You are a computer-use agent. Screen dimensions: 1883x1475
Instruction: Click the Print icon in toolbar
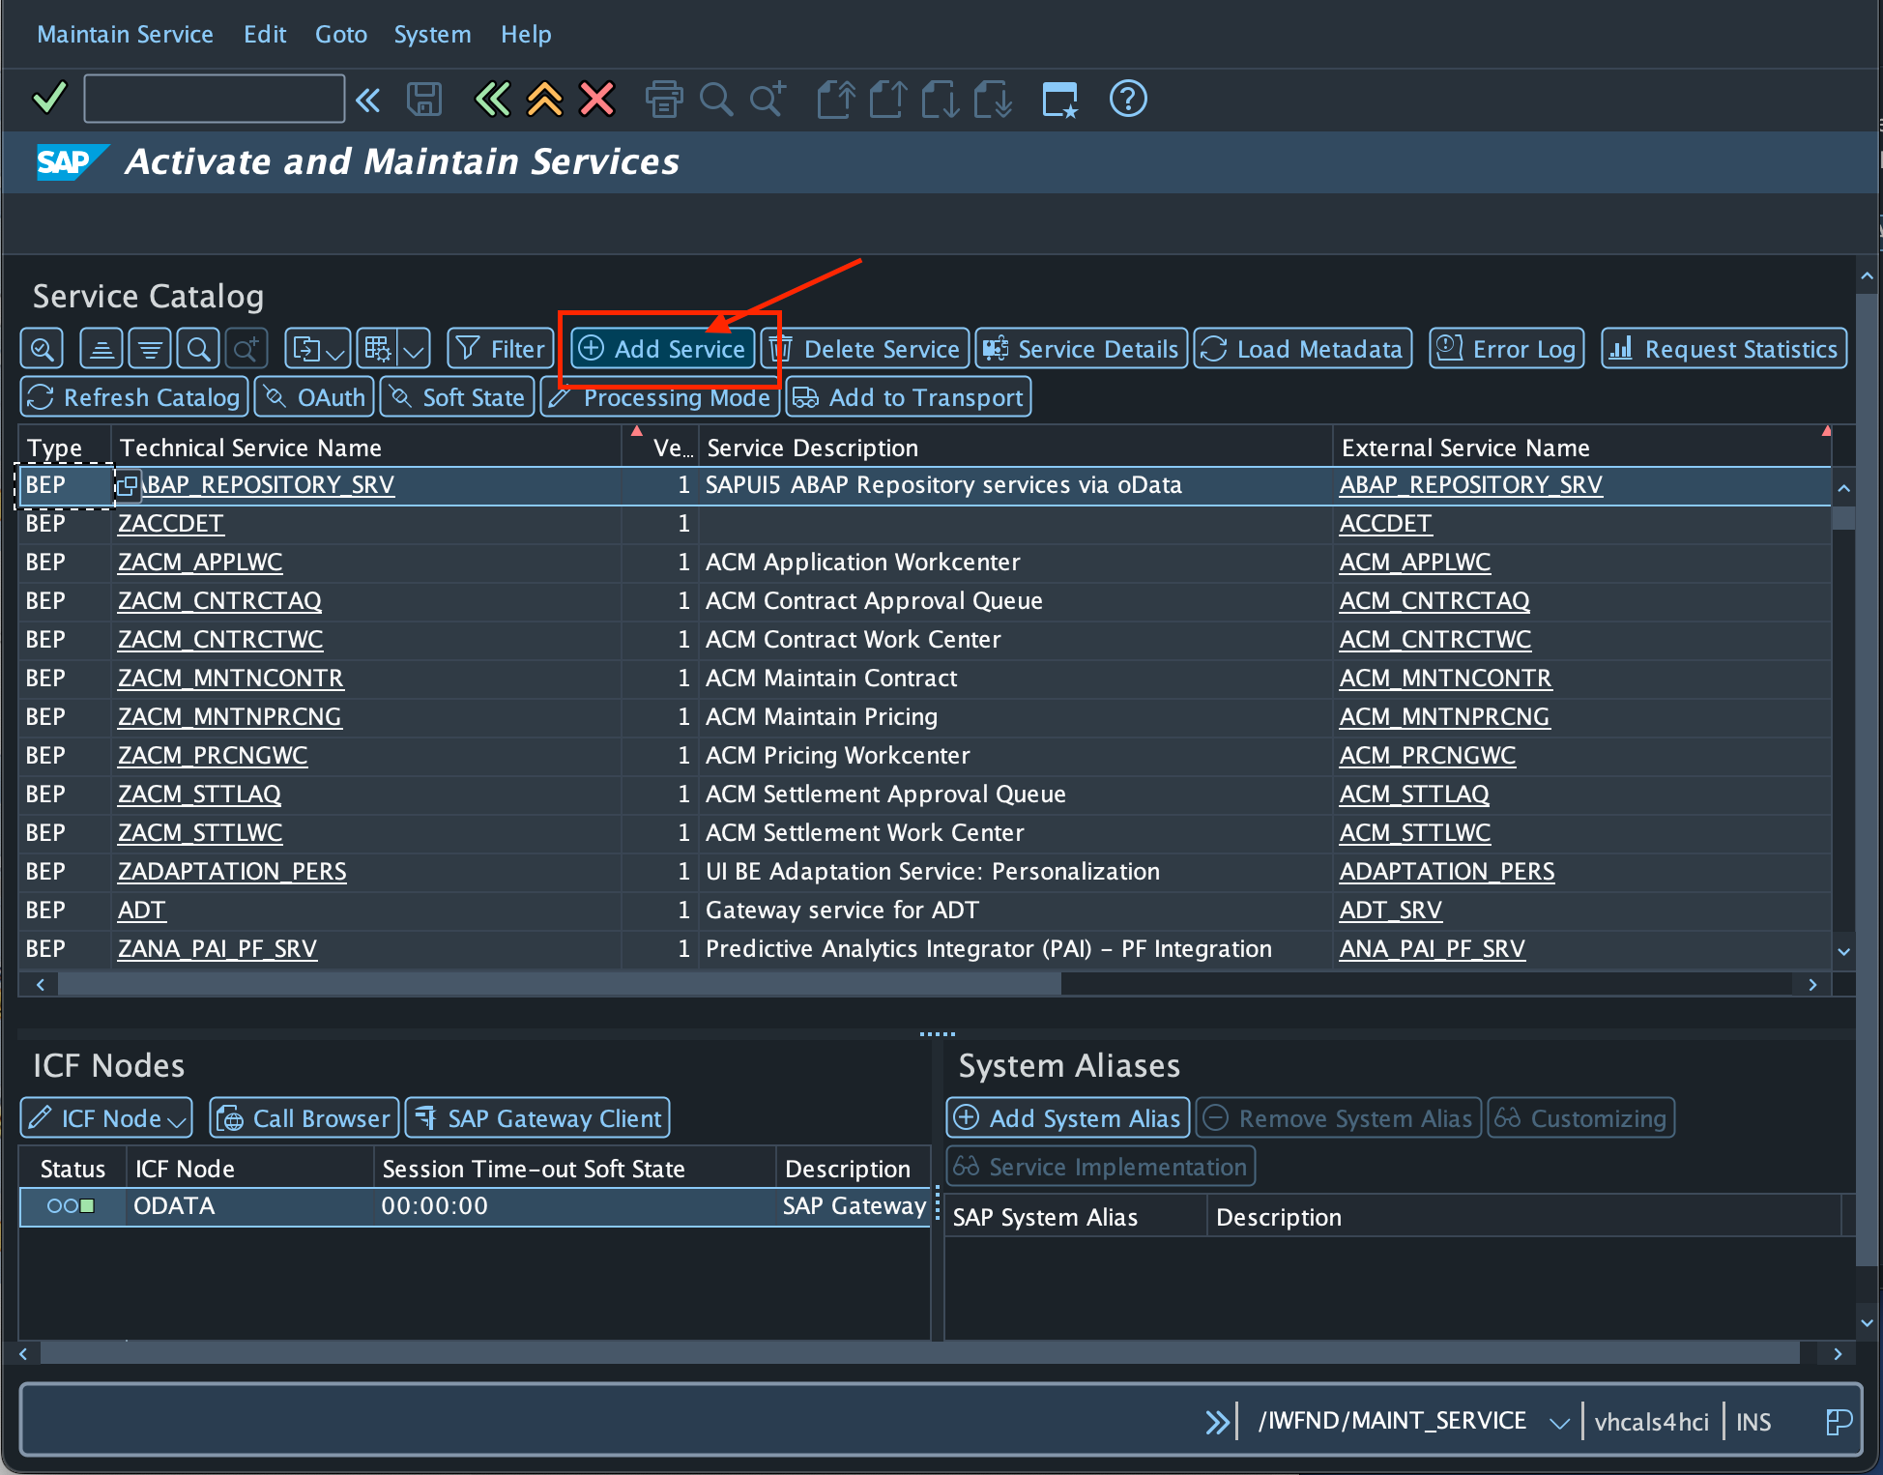(x=663, y=99)
